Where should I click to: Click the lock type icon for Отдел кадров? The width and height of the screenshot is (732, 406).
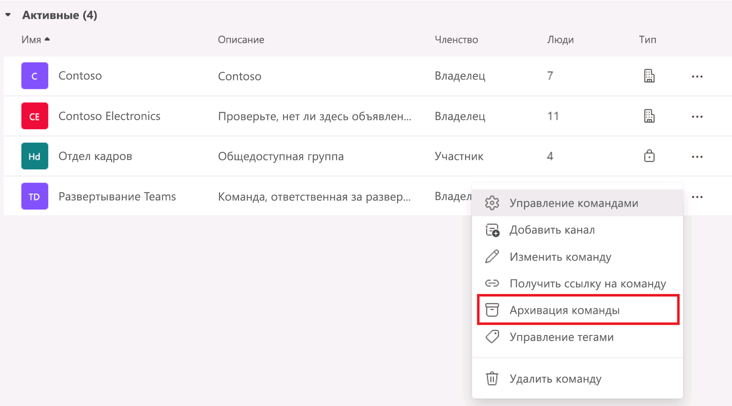pyautogui.click(x=649, y=156)
